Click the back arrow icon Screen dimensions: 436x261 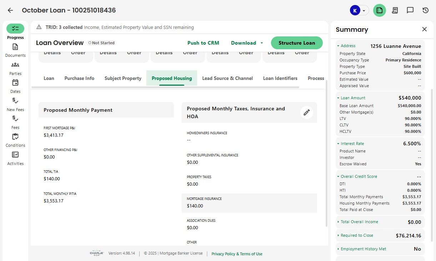(10, 10)
